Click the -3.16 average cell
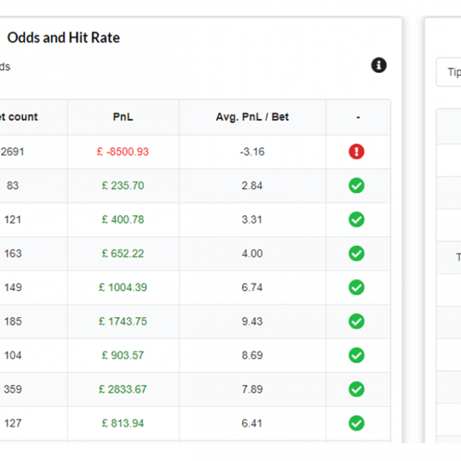Screen dimensions: 461x461 tap(252, 151)
